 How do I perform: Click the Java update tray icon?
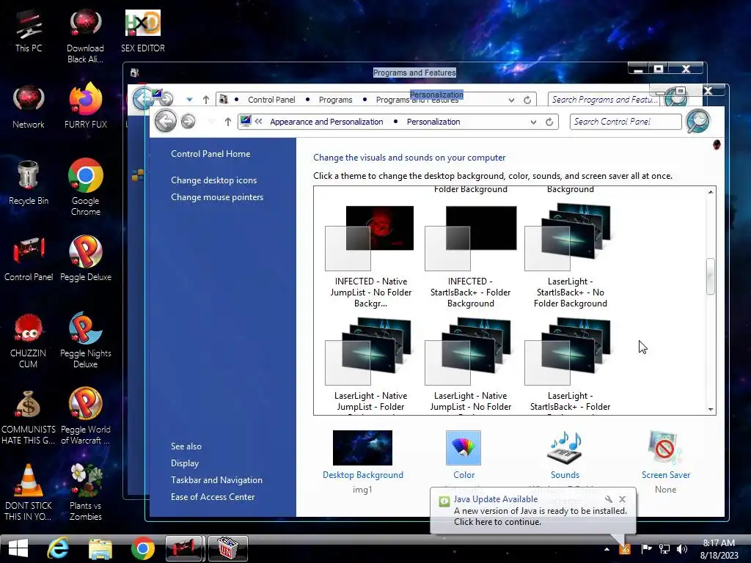(625, 549)
